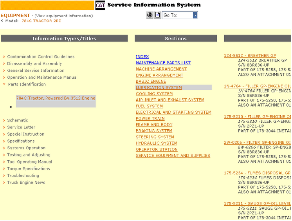292x221 pixels.
Task: Open MAINTENANCE PARTS LIST section
Action: (x=163, y=63)
